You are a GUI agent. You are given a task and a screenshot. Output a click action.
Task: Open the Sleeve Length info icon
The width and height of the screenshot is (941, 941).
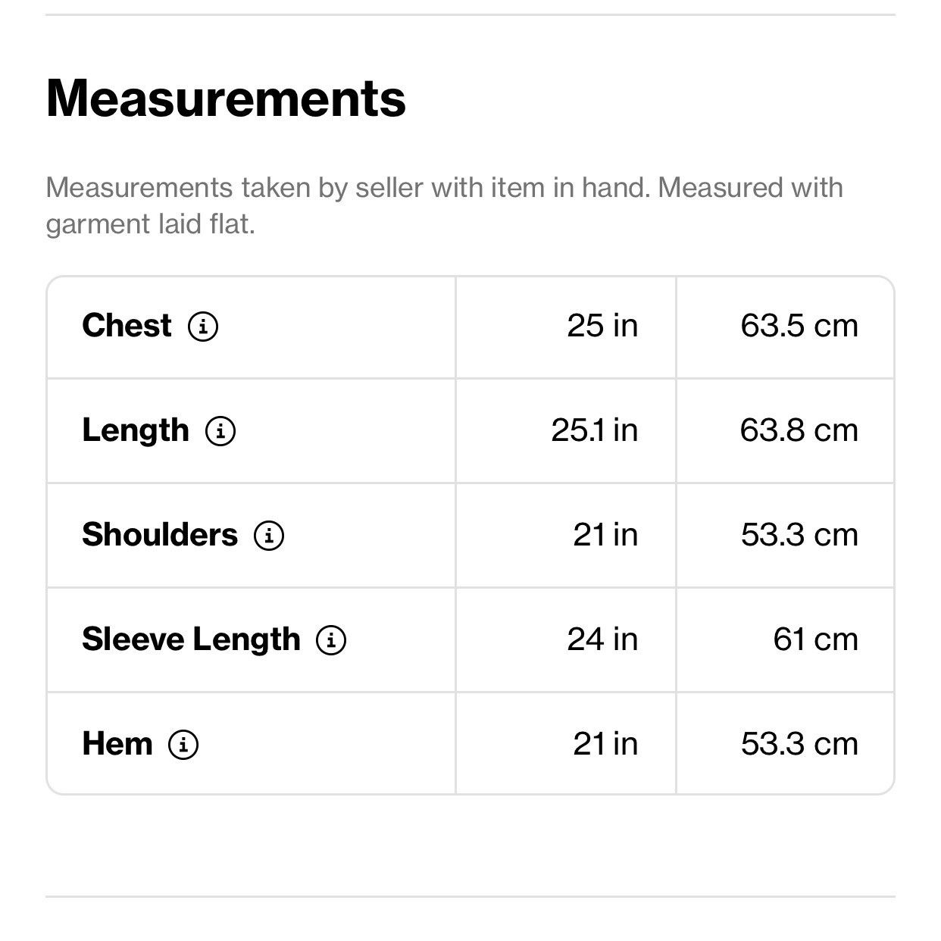point(331,640)
